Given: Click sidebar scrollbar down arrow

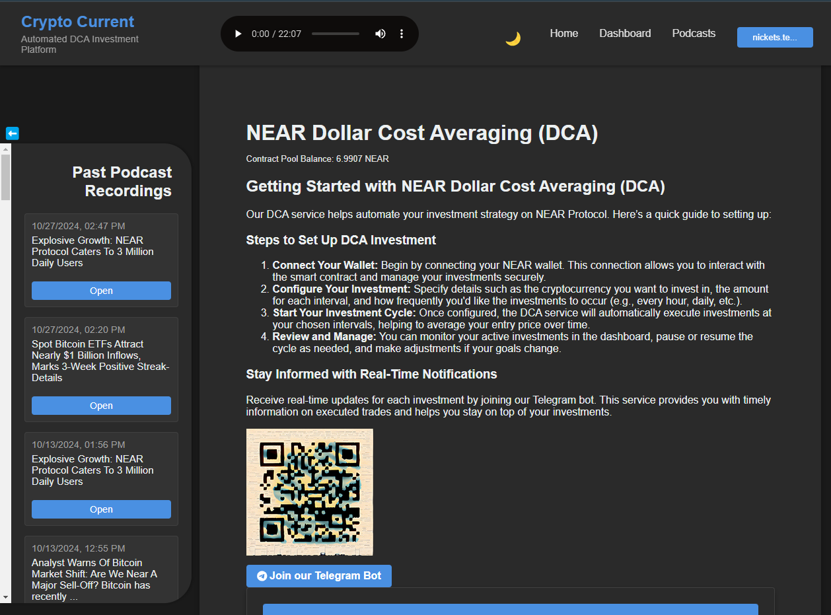Looking at the screenshot, I should pyautogui.click(x=5, y=597).
